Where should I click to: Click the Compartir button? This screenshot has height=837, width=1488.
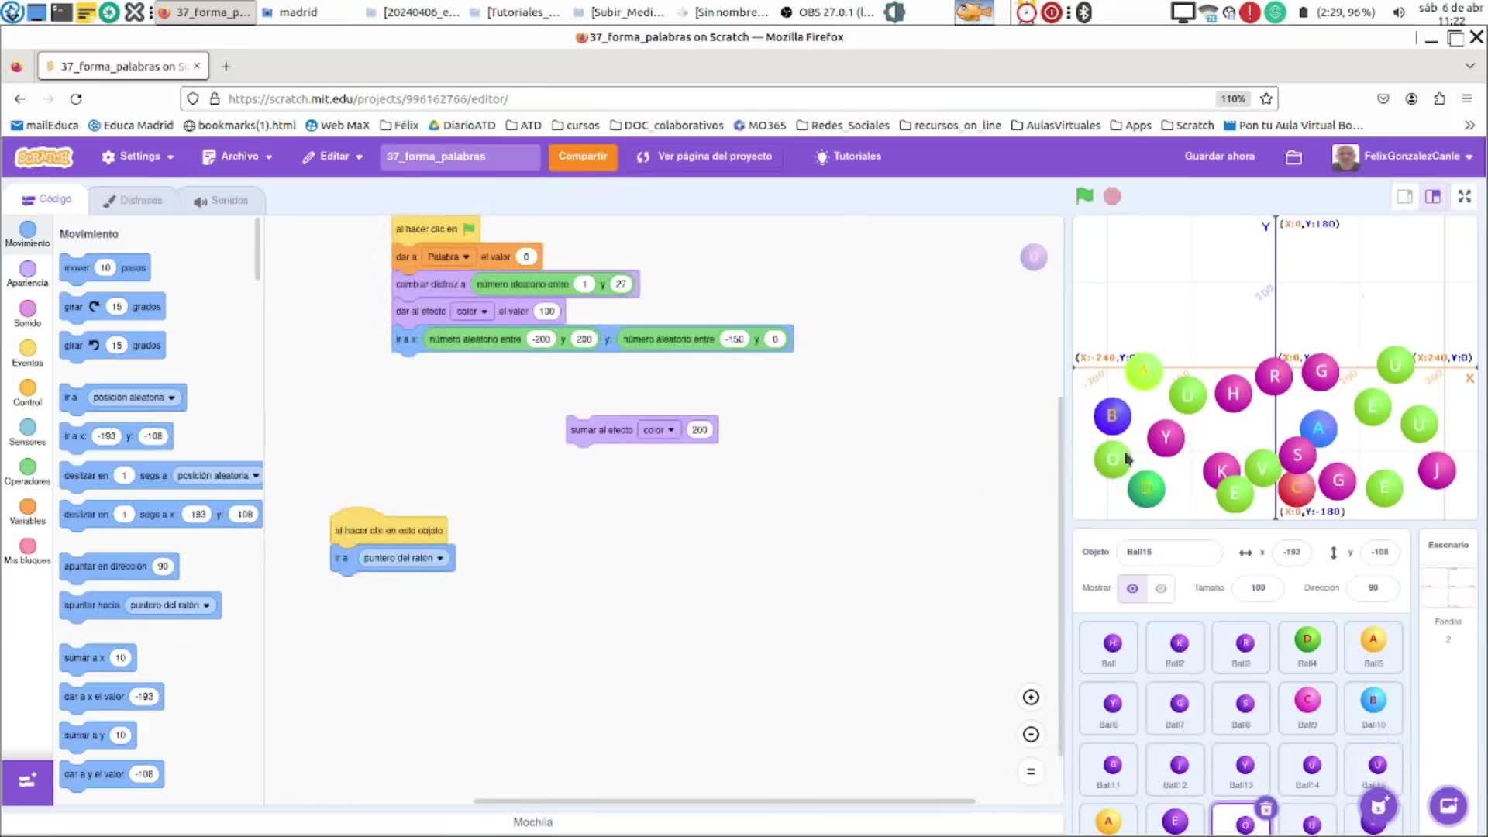tap(582, 157)
